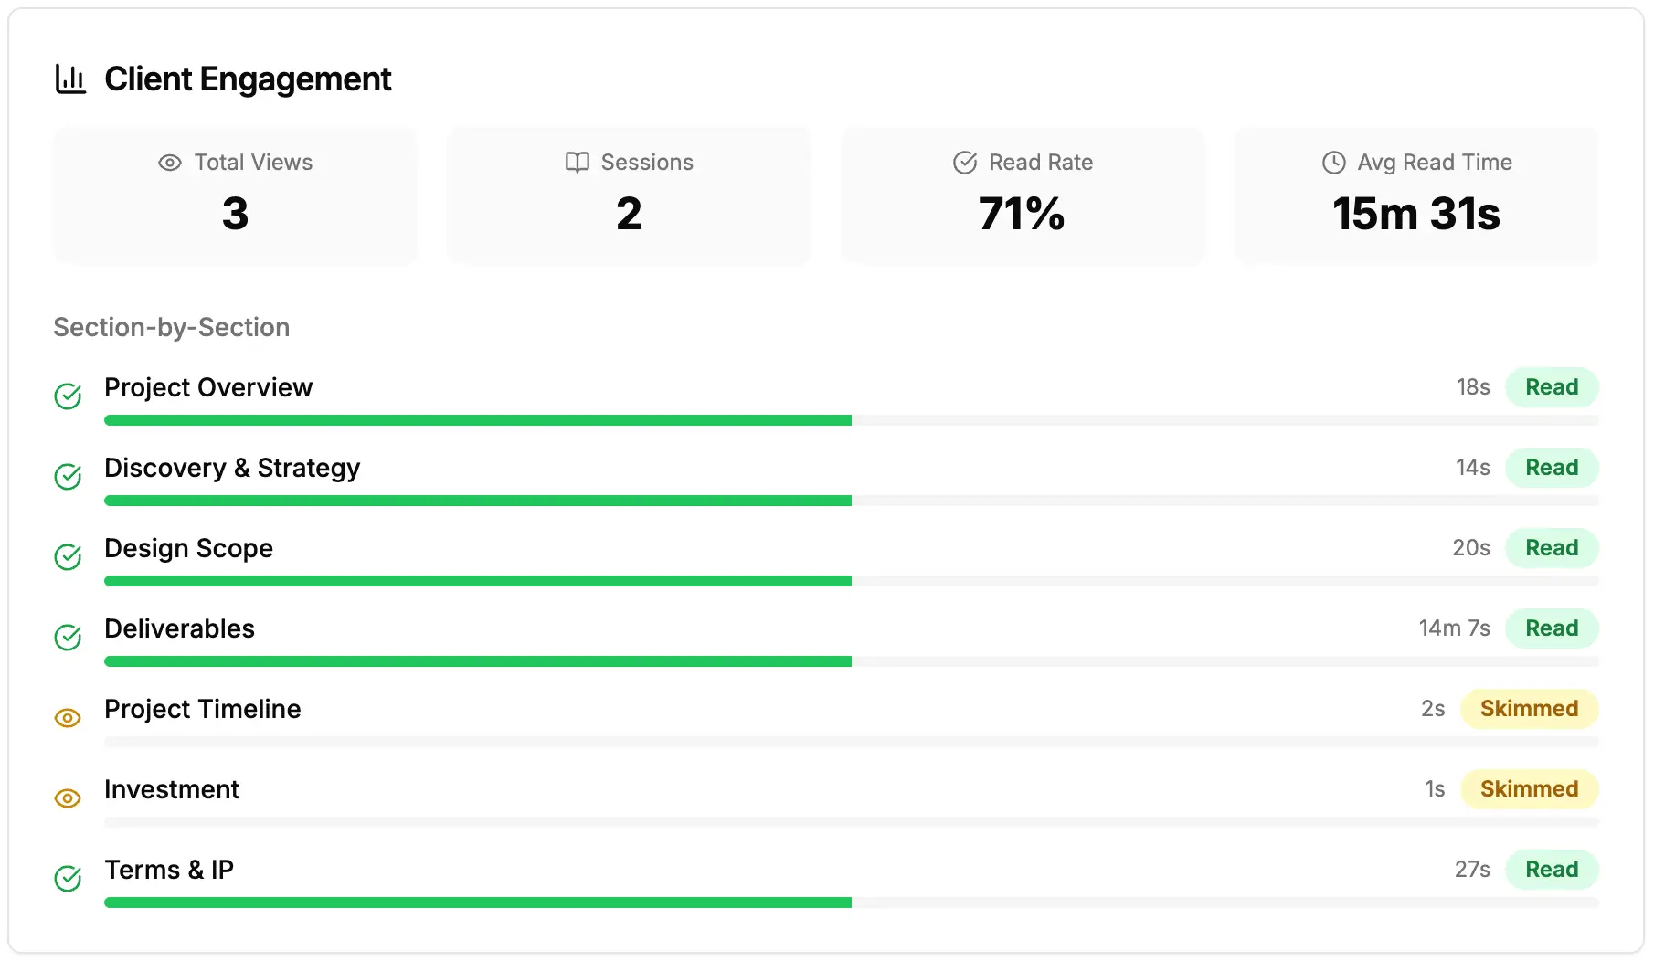The height and width of the screenshot is (961, 1654).
Task: Select the Section-by-Section heading
Action: [172, 327]
